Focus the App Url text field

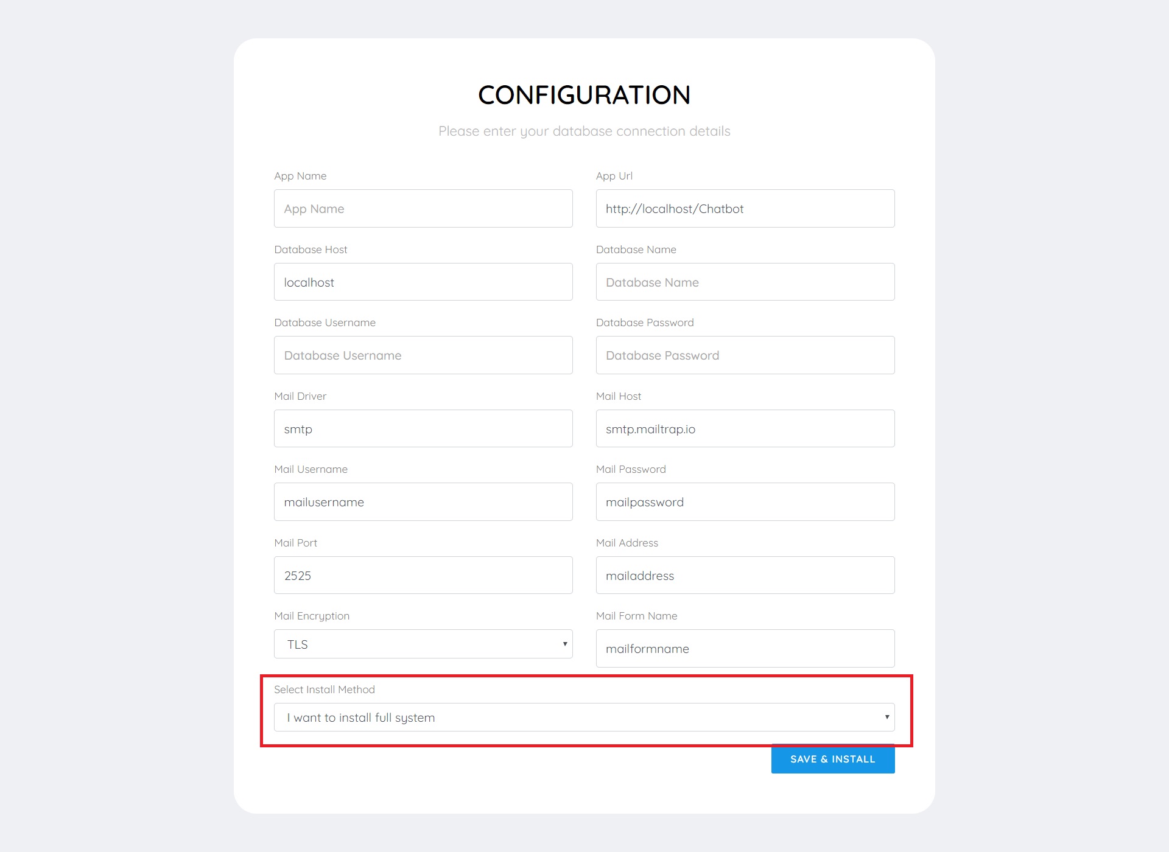tap(745, 209)
